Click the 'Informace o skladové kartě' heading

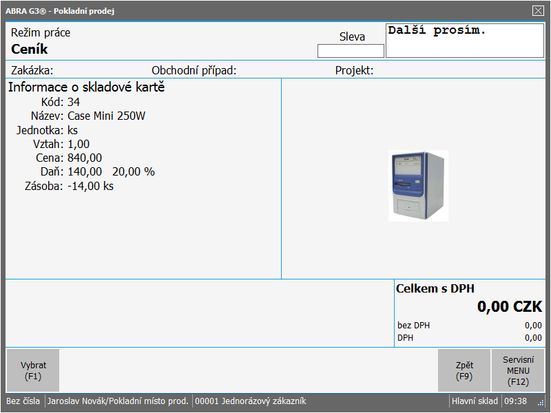(x=86, y=87)
